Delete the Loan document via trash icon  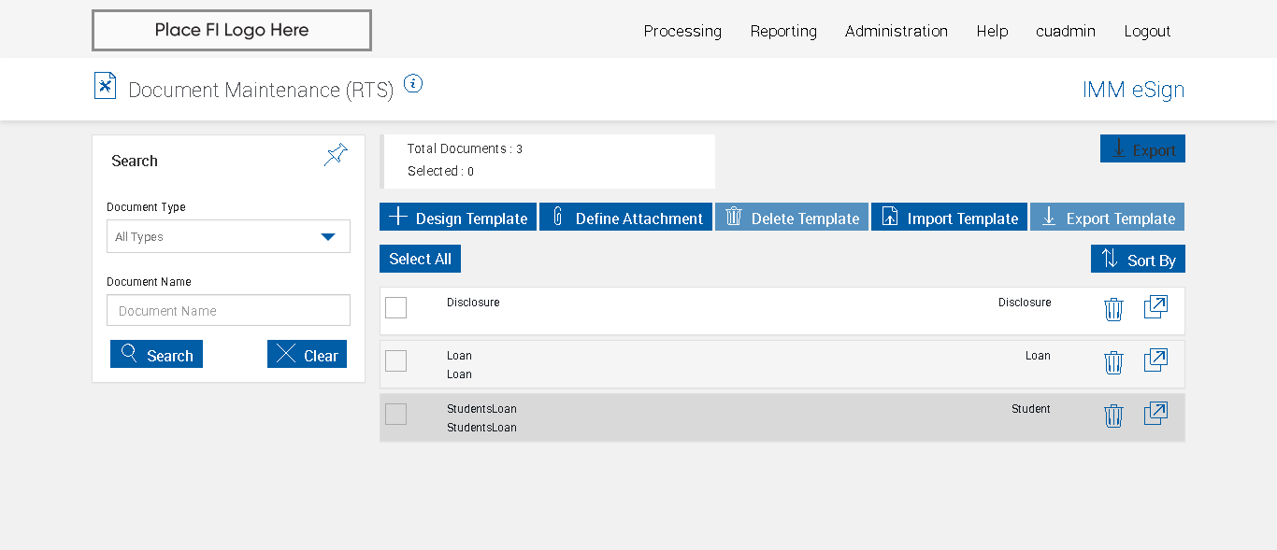pyautogui.click(x=1112, y=362)
